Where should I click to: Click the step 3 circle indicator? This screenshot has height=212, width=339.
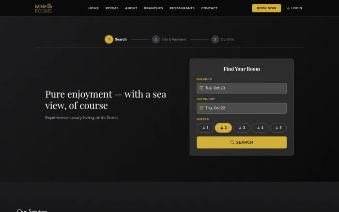click(x=215, y=39)
